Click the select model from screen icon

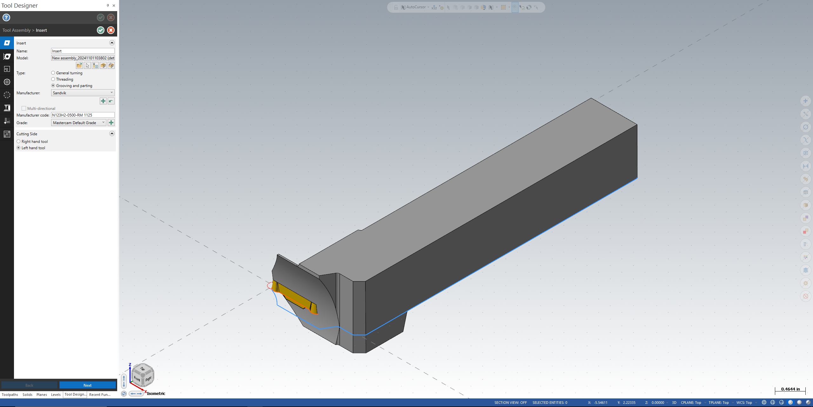[x=87, y=65]
